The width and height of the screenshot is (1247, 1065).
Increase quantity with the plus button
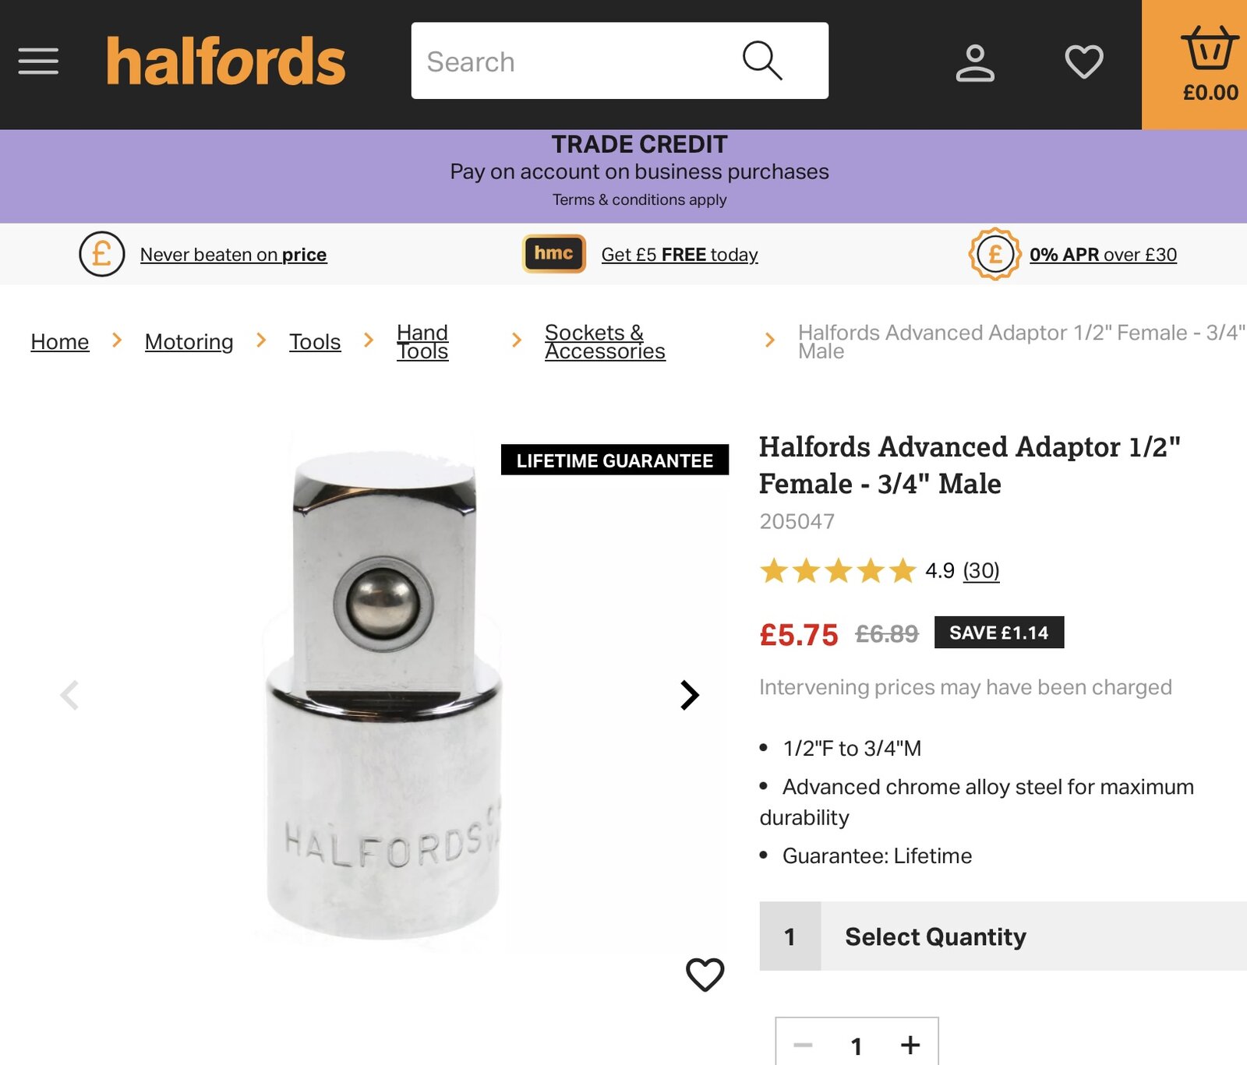pos(910,1045)
